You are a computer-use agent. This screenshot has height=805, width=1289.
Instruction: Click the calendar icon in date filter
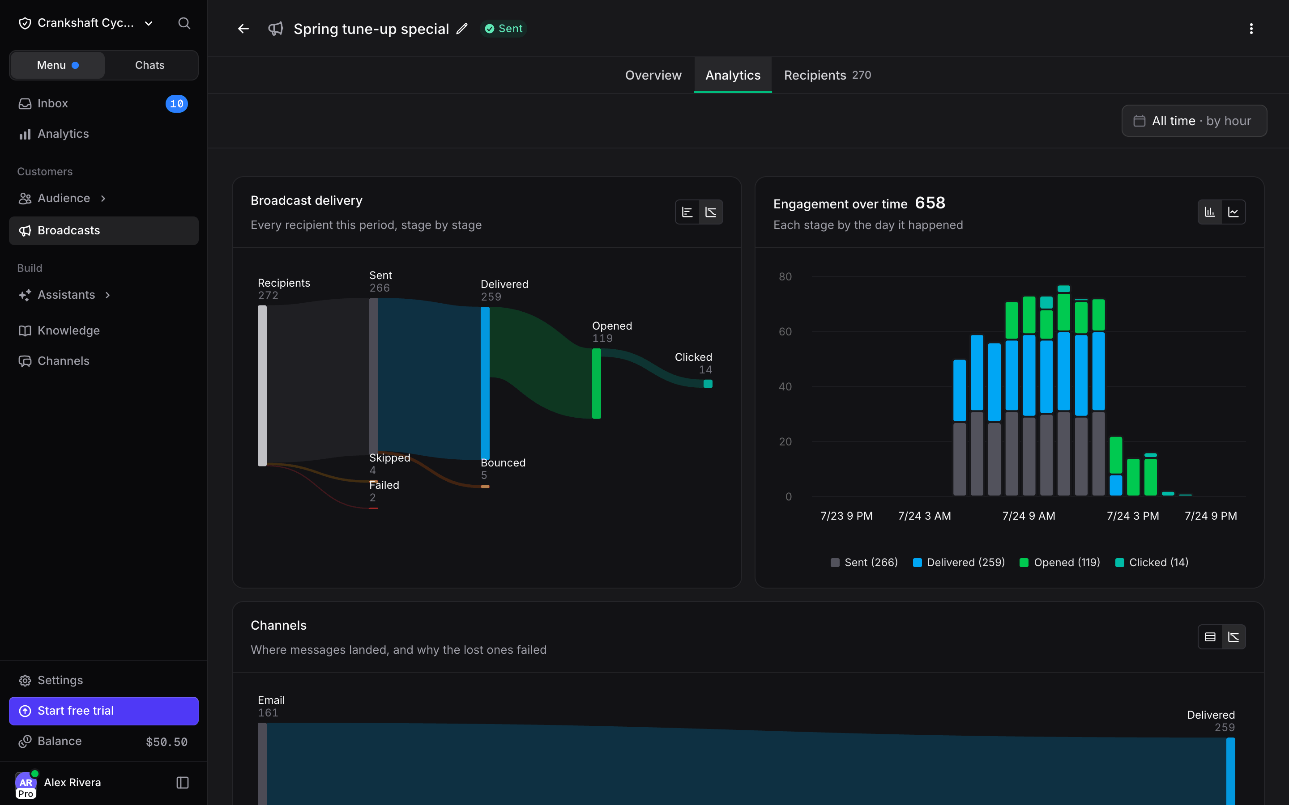pyautogui.click(x=1140, y=121)
